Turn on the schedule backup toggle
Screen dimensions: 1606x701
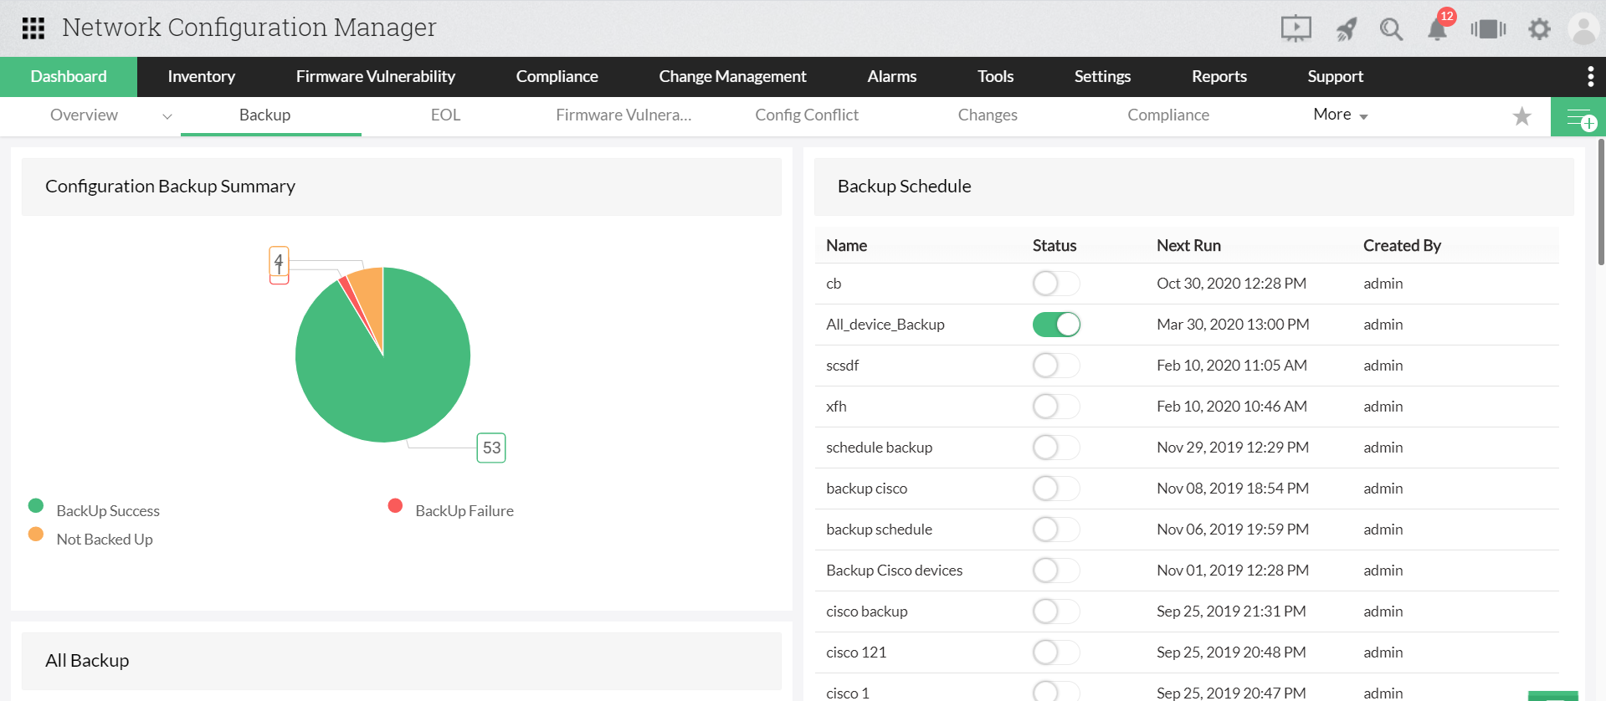click(x=1056, y=448)
